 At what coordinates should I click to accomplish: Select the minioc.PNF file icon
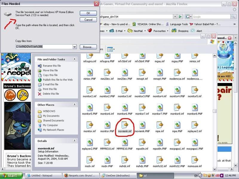pos(90,72)
